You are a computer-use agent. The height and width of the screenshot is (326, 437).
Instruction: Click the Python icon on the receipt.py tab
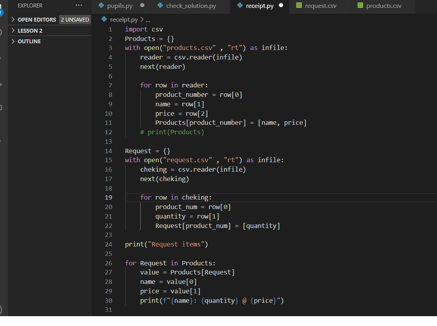[x=239, y=6]
